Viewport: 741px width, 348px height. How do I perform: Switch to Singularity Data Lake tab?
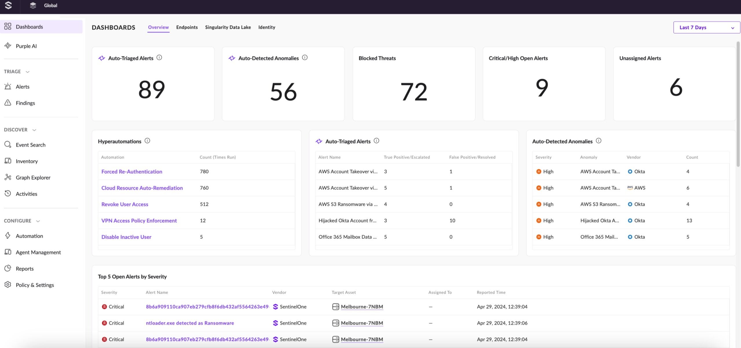coord(228,27)
